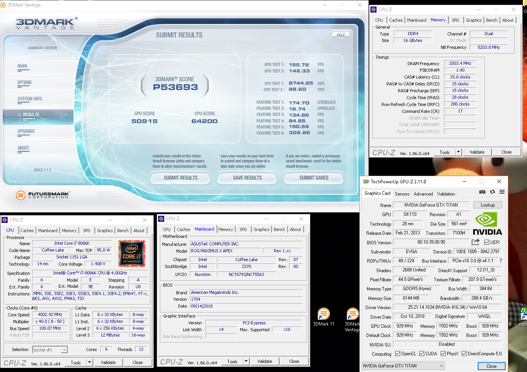527x372 pixels.
Task: Open the 3DMark 11 desktop shortcut
Action: (323, 317)
